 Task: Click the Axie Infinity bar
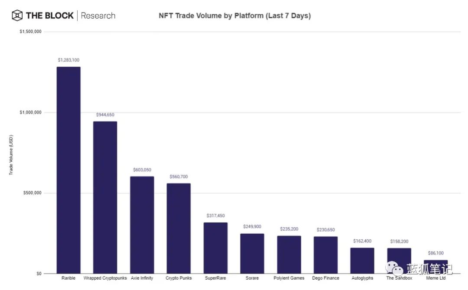[x=142, y=225]
